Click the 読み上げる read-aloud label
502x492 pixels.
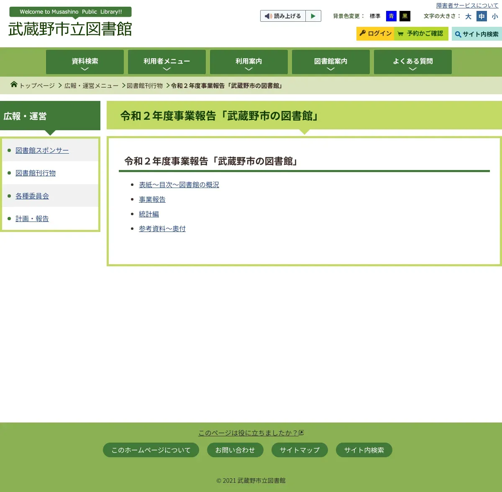click(x=287, y=16)
